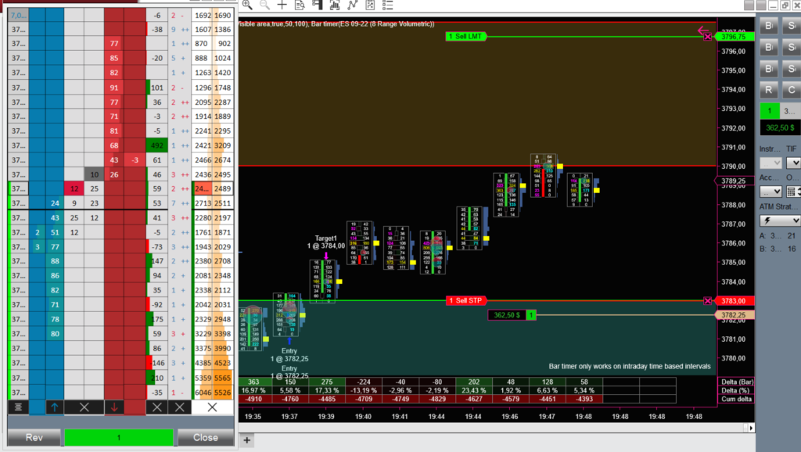
Task: Click the green position box between Rev and Close
Action: pos(119,438)
